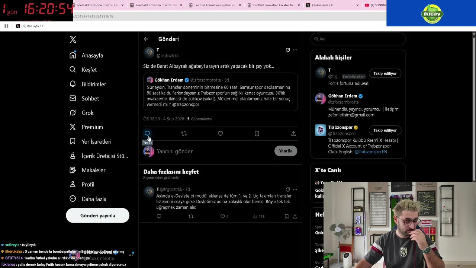Screen dimensions: 476x268
Task: Go back with the arrow next to Gönderi
Action: (x=146, y=39)
